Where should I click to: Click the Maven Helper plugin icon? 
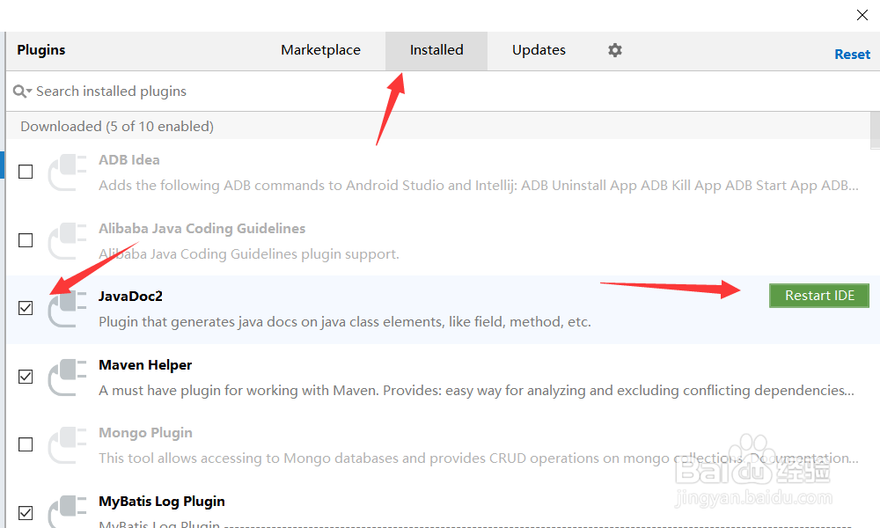click(66, 377)
